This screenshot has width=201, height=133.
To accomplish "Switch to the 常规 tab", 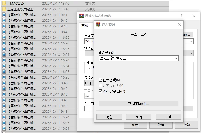I will click(85, 26).
